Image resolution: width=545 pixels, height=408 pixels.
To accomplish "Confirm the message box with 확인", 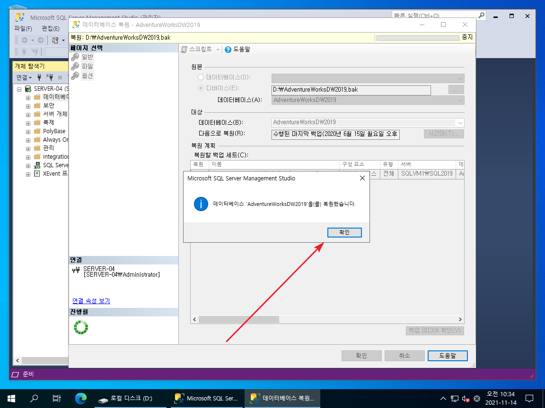I will click(x=344, y=232).
